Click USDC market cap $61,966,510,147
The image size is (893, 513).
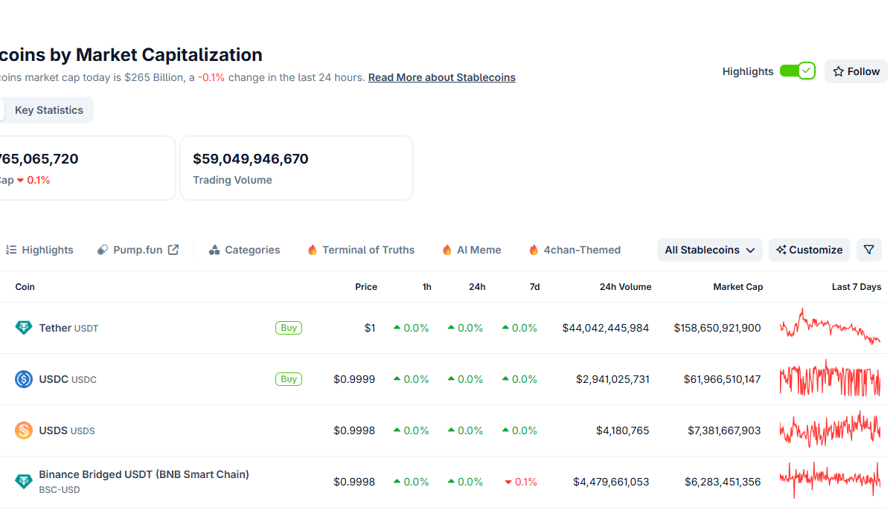(x=723, y=379)
